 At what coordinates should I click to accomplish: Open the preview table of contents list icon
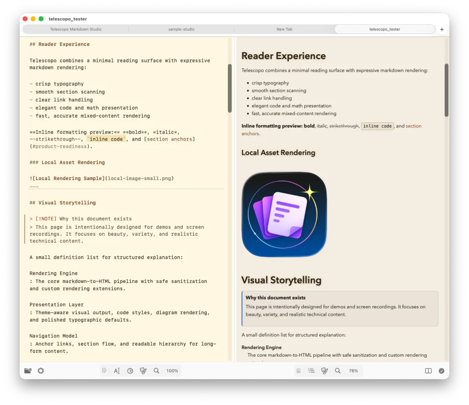311,371
